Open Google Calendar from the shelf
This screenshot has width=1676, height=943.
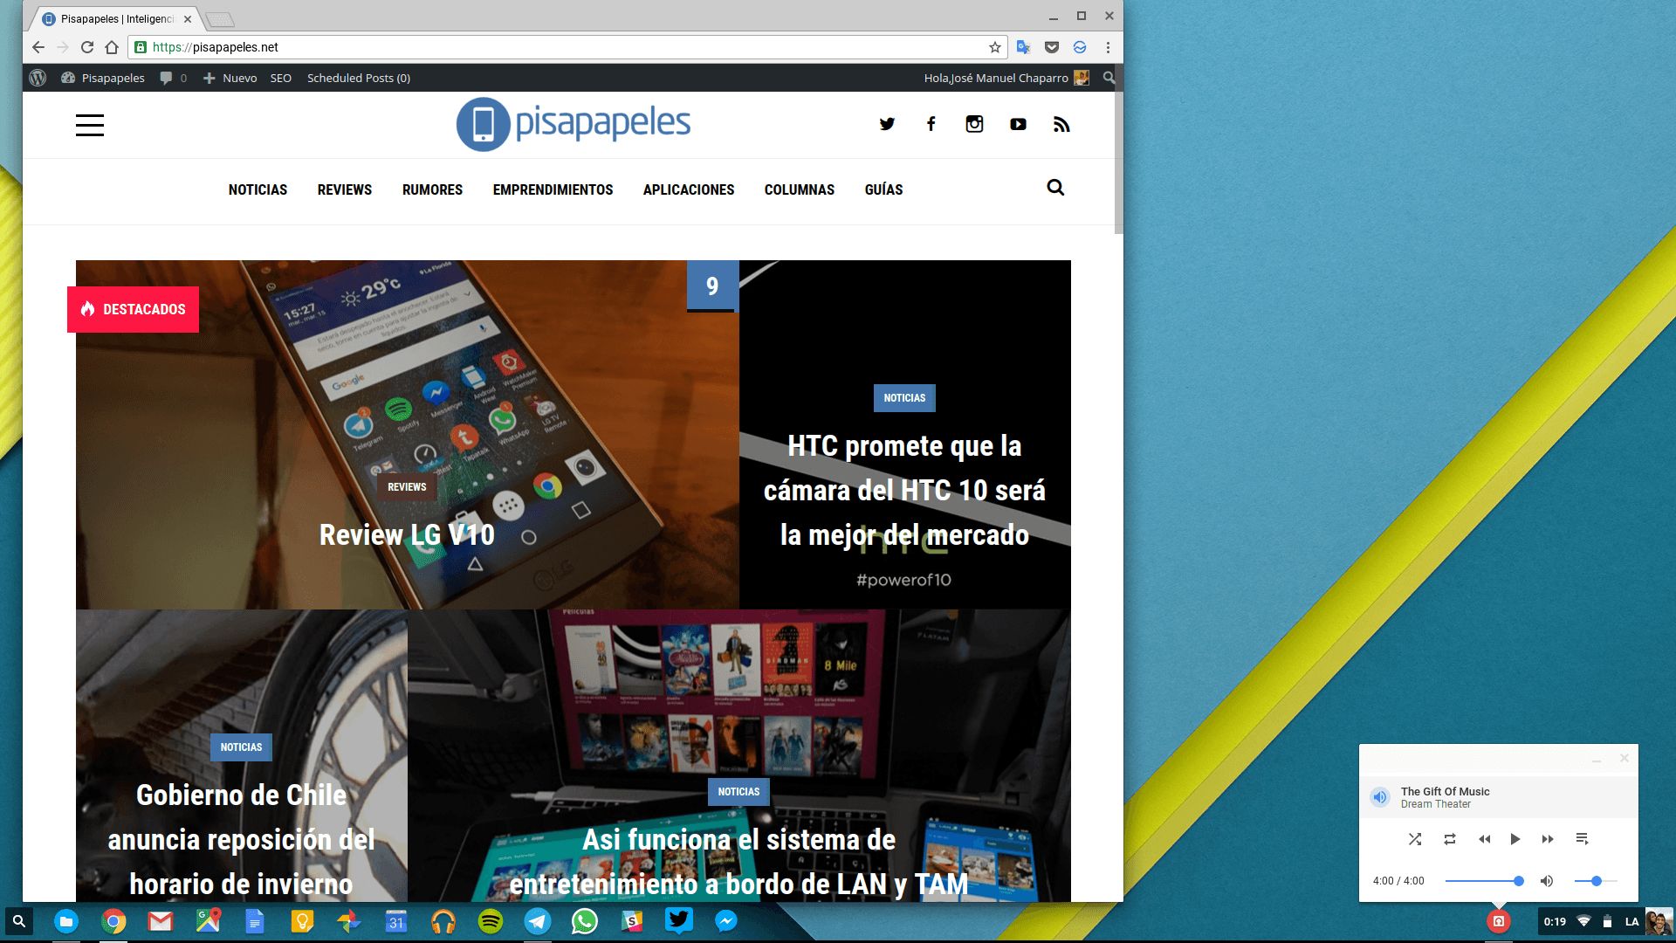[396, 920]
